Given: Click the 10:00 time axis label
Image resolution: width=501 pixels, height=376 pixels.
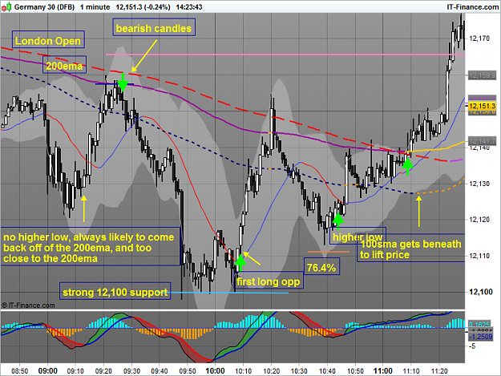Looking at the screenshot, I should 215,371.
